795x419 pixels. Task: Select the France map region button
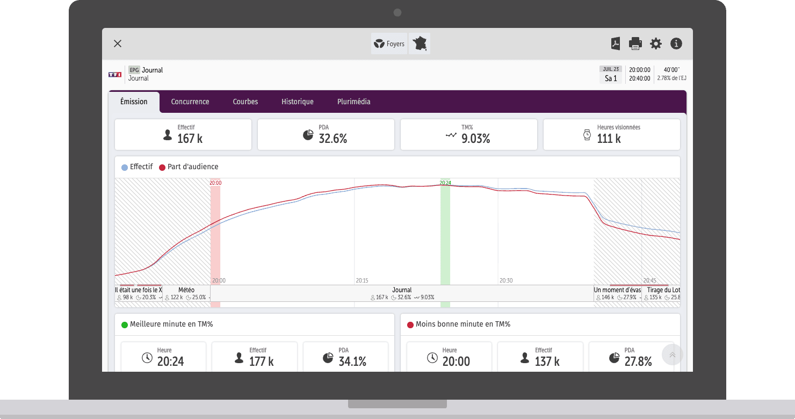pyautogui.click(x=420, y=44)
